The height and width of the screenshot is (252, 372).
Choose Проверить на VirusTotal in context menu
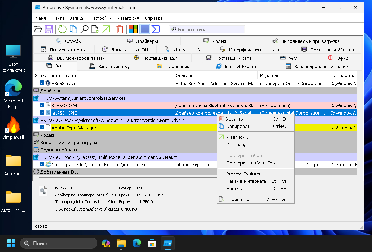(x=256, y=163)
